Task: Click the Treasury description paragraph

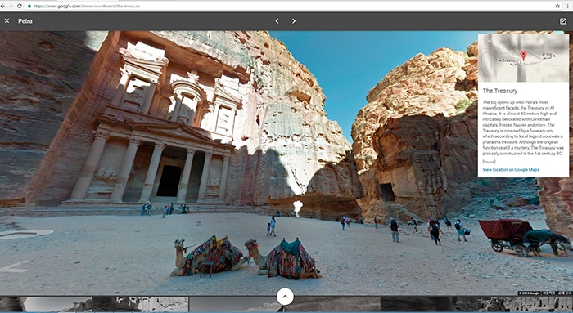Action: point(523,127)
